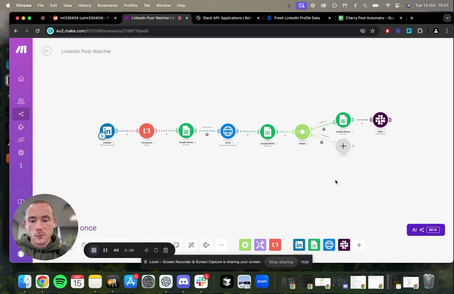Add a module on the empty router branch
Image resolution: width=454 pixels, height=294 pixels.
(x=343, y=146)
